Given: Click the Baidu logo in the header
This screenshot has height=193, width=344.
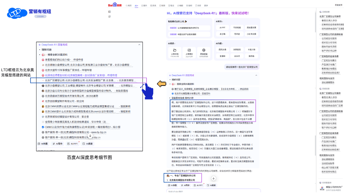Looking at the screenshot, I should click(115, 5).
